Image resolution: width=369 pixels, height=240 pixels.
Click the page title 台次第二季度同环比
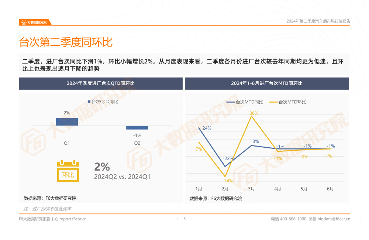[66, 42]
